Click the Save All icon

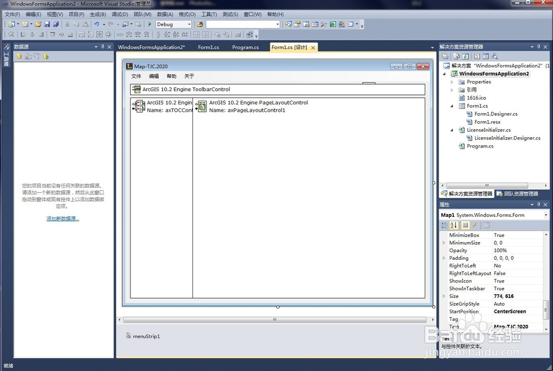56,24
